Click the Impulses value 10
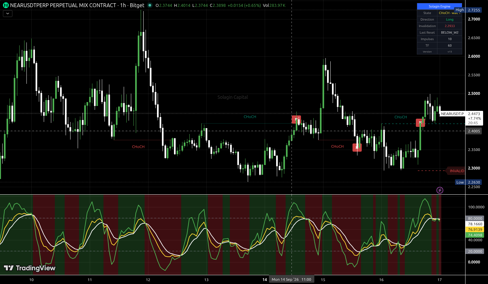The height and width of the screenshot is (284, 488). pyautogui.click(x=450, y=39)
